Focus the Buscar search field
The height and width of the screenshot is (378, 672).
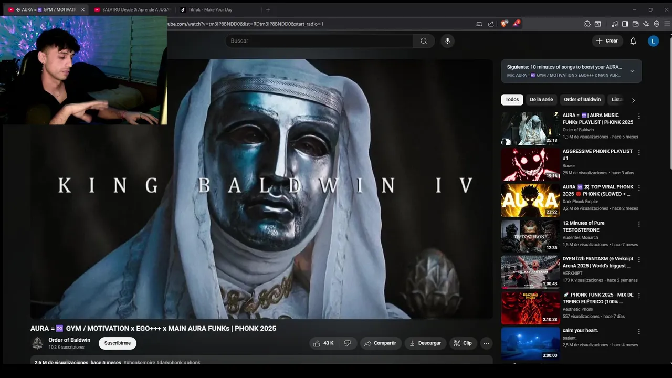[x=319, y=41]
